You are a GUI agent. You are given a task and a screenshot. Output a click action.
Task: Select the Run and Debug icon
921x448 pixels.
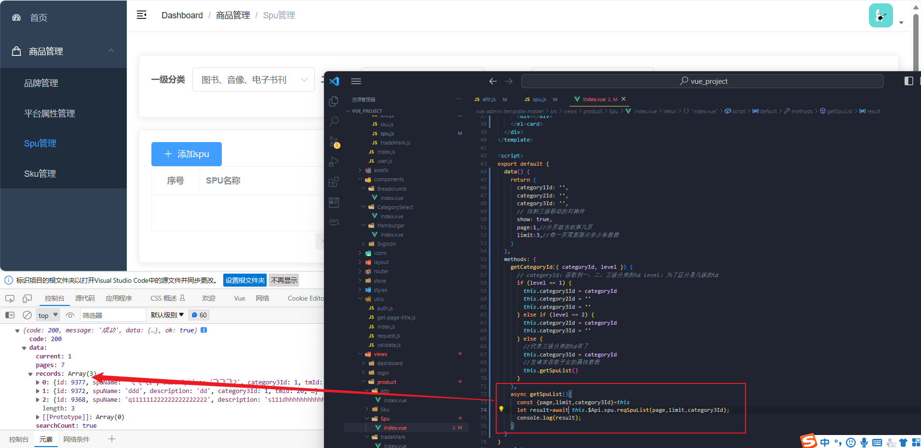(x=334, y=161)
